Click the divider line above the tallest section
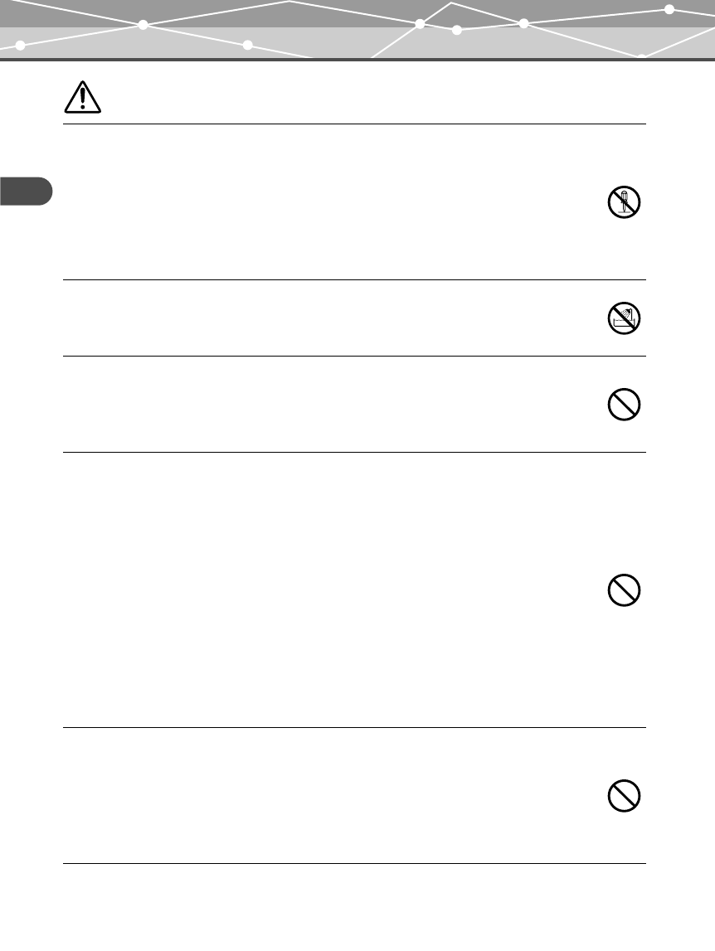715x951 pixels. pos(354,452)
